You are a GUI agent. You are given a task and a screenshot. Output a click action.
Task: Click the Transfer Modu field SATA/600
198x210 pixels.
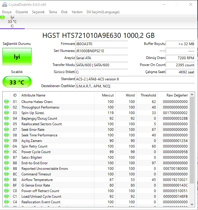tap(101, 65)
